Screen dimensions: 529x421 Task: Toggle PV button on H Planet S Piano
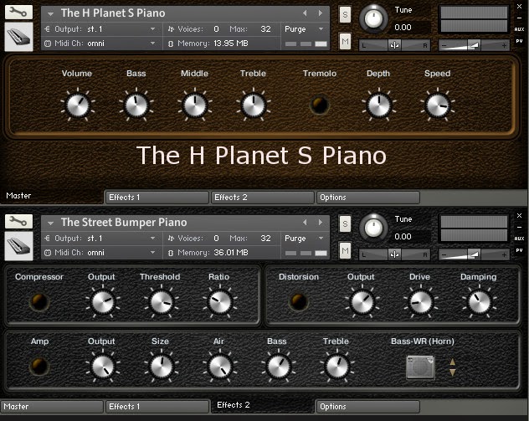[519, 41]
